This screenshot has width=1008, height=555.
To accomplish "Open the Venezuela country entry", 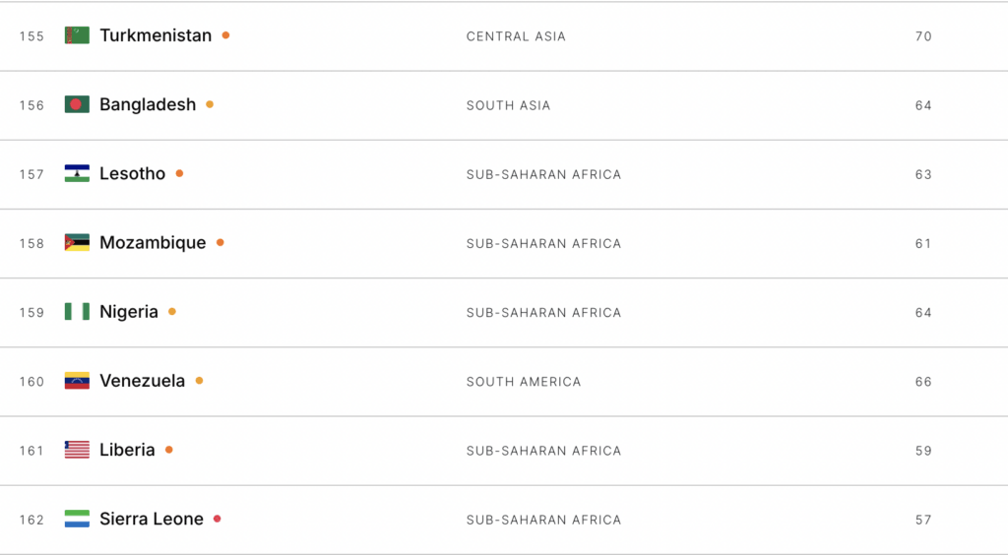I will tap(142, 381).
